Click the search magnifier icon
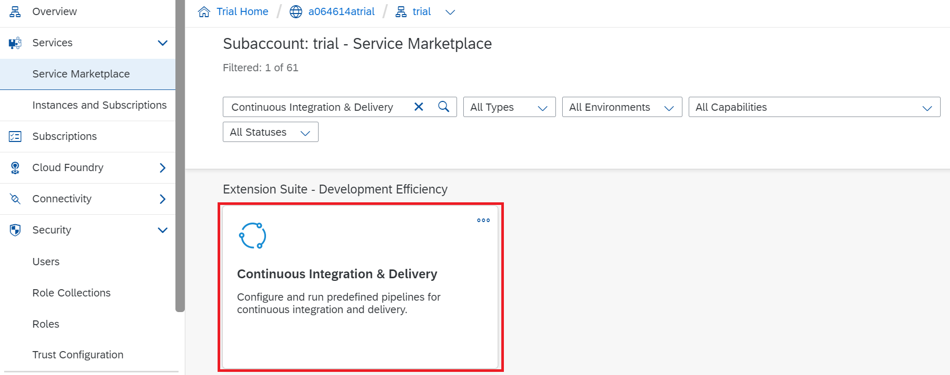The height and width of the screenshot is (375, 950). click(x=444, y=107)
